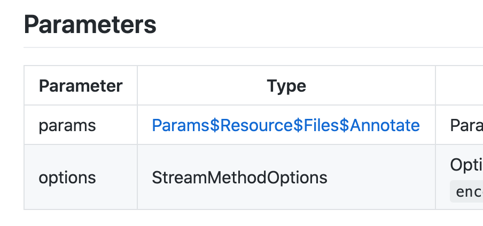
Task: Click the "Parameter" column header
Action: 81,86
